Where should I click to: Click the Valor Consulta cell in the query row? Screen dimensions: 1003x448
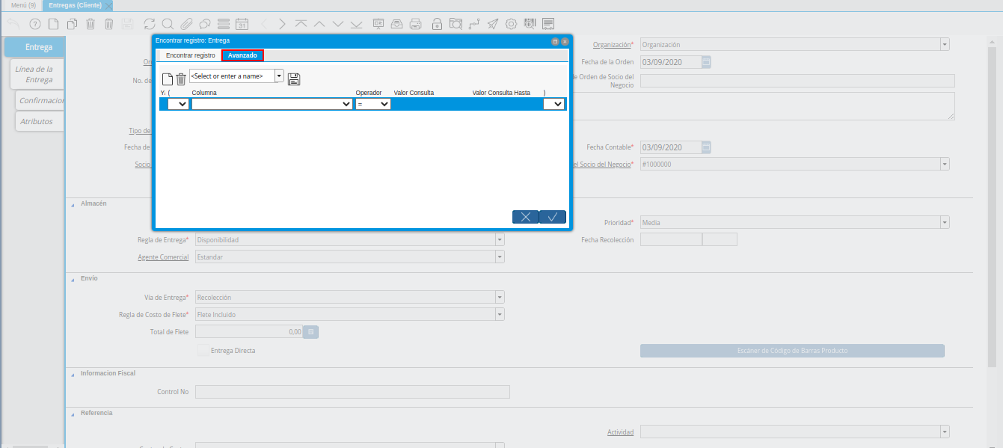(431, 105)
